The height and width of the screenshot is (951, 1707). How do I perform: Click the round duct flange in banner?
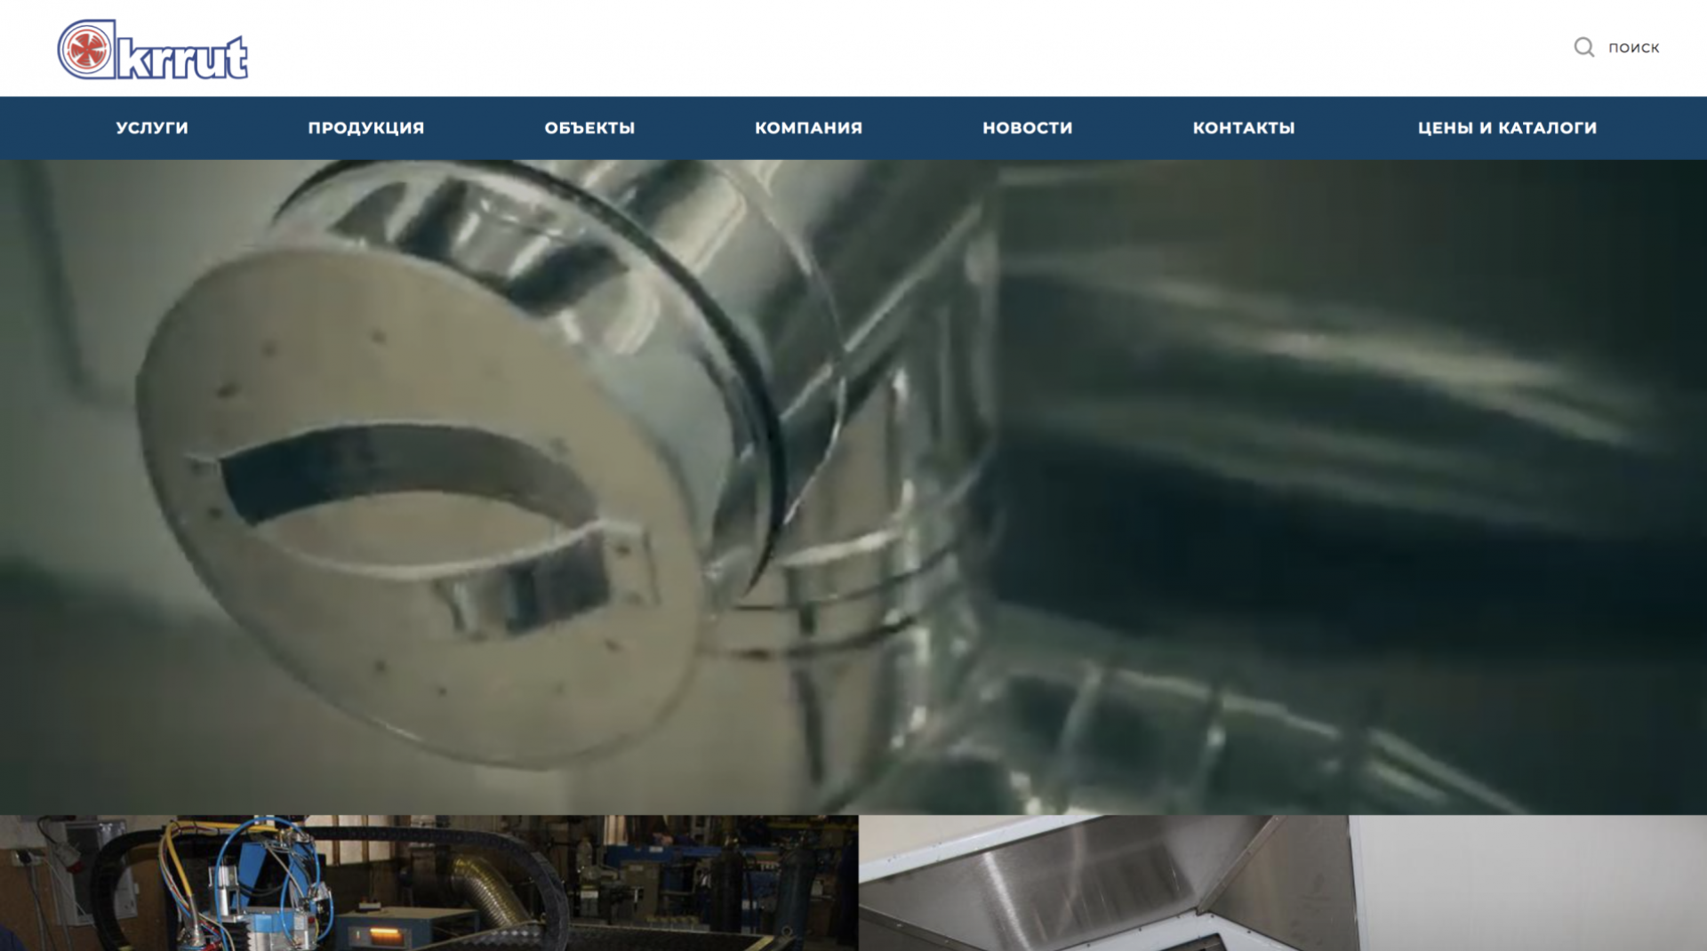(x=409, y=507)
